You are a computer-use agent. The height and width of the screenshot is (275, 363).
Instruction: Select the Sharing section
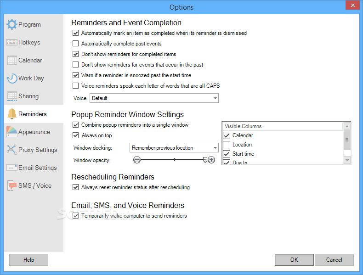(34, 96)
